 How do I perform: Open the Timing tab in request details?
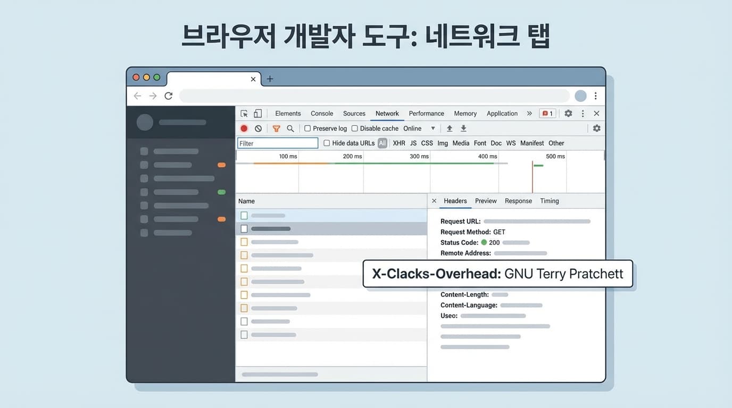pos(550,201)
